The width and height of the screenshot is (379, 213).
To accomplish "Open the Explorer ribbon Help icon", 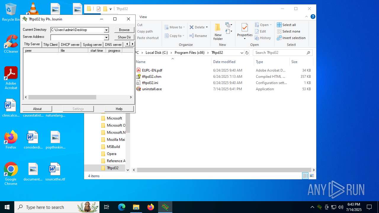I will coord(313,17).
